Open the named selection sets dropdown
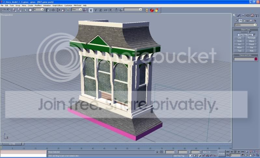Screen dimensions: 260x158 click(x=133, y=9)
